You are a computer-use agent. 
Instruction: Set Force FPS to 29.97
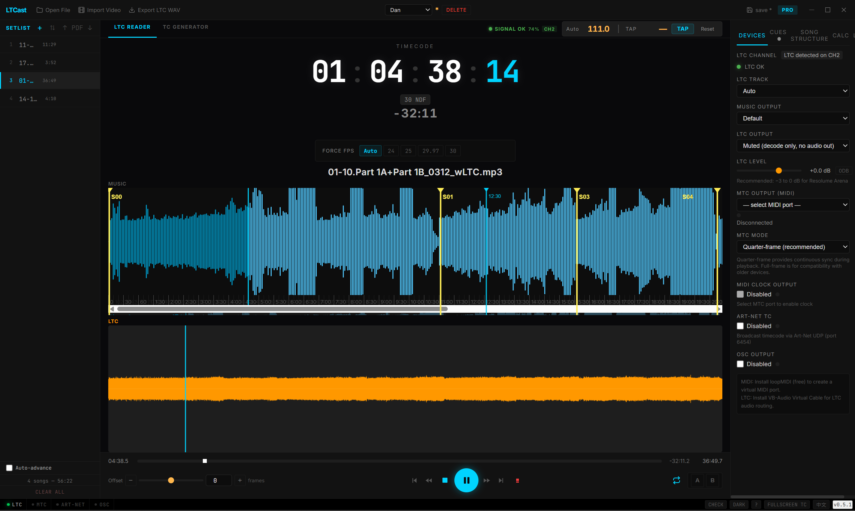click(430, 151)
